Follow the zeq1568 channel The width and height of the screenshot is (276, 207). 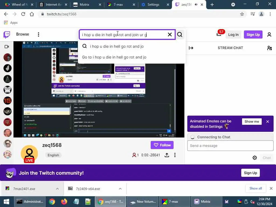coord(162,145)
